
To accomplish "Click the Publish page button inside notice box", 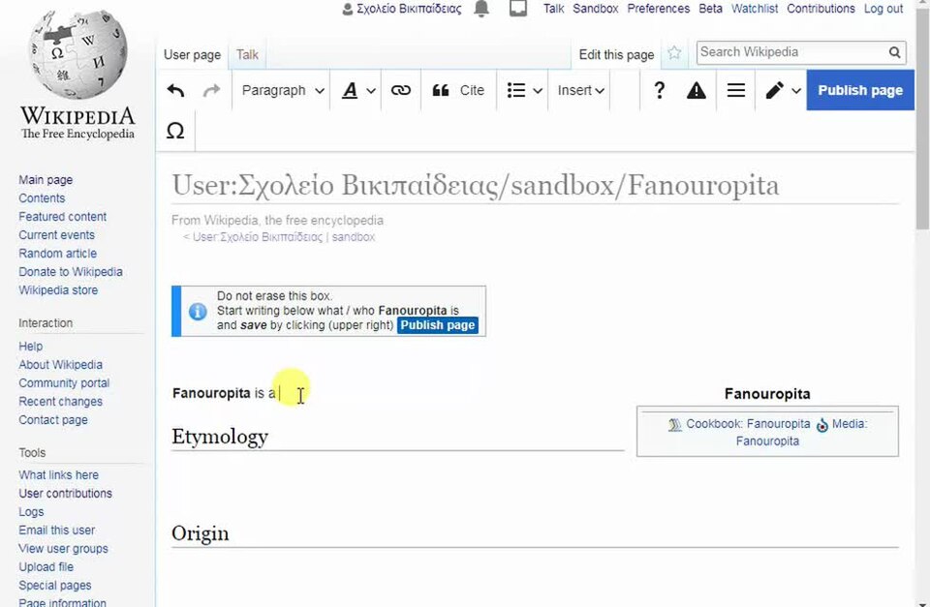I will click(x=438, y=325).
